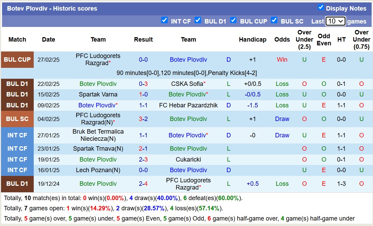Image resolution: width=373 pixels, height=226 pixels.
Task: Open the Last 10 games dropdown
Action: coord(335,21)
